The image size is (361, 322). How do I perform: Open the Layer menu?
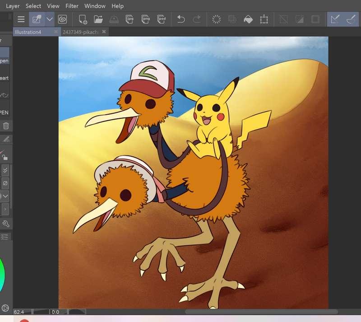pos(13,6)
